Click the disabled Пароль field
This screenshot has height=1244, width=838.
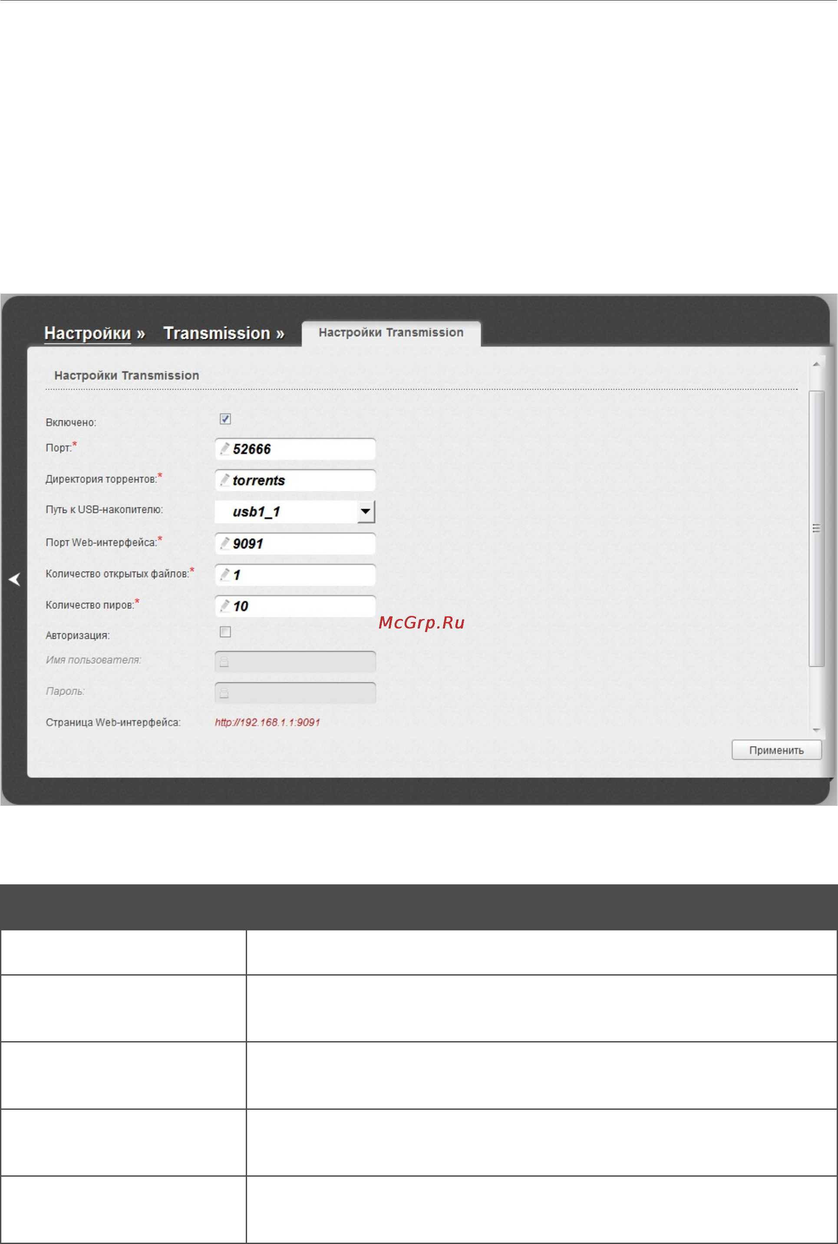[295, 693]
